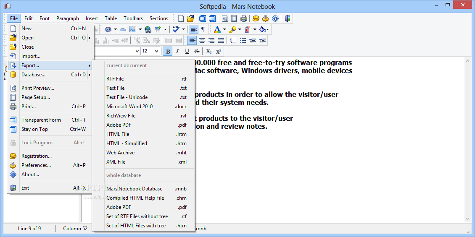
Task: Click the insert table icon
Action: pos(158,29)
